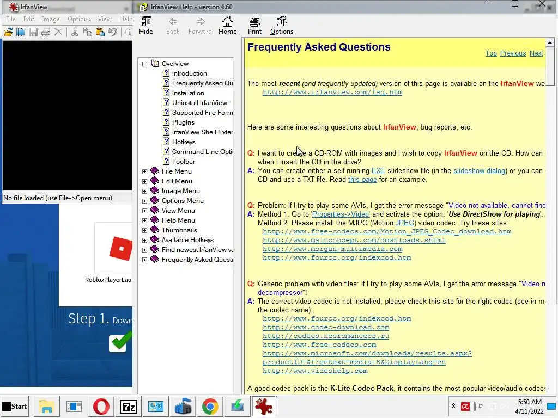Go to the Previous help page link

513,53
